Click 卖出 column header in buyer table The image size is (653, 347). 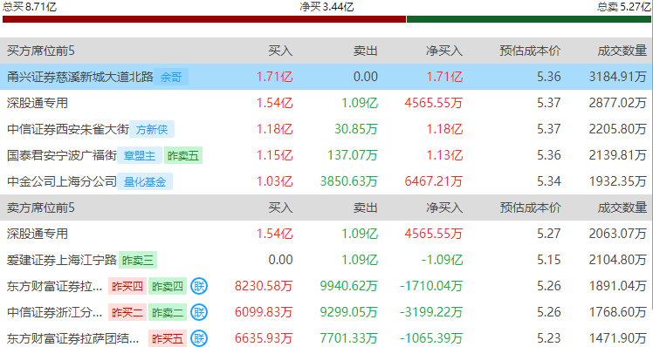(x=365, y=51)
